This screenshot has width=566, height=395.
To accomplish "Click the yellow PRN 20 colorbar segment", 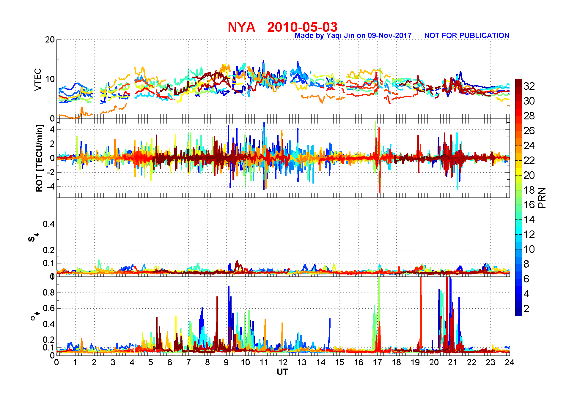I will tap(518, 171).
